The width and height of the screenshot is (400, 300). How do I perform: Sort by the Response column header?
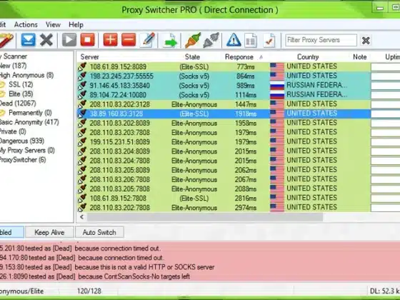click(x=239, y=57)
